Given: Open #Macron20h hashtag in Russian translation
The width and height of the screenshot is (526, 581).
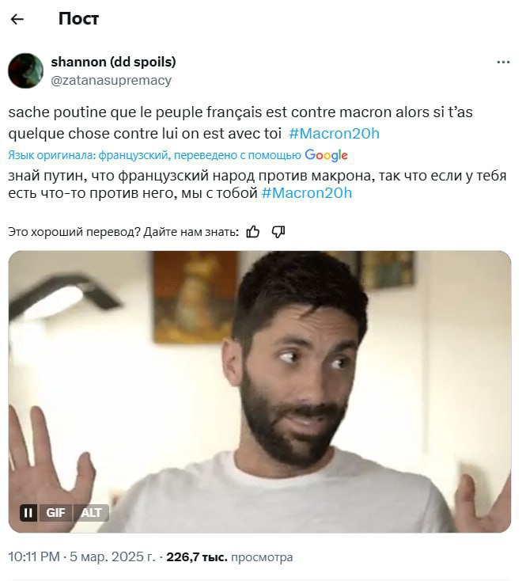Looking at the screenshot, I should 306,193.
